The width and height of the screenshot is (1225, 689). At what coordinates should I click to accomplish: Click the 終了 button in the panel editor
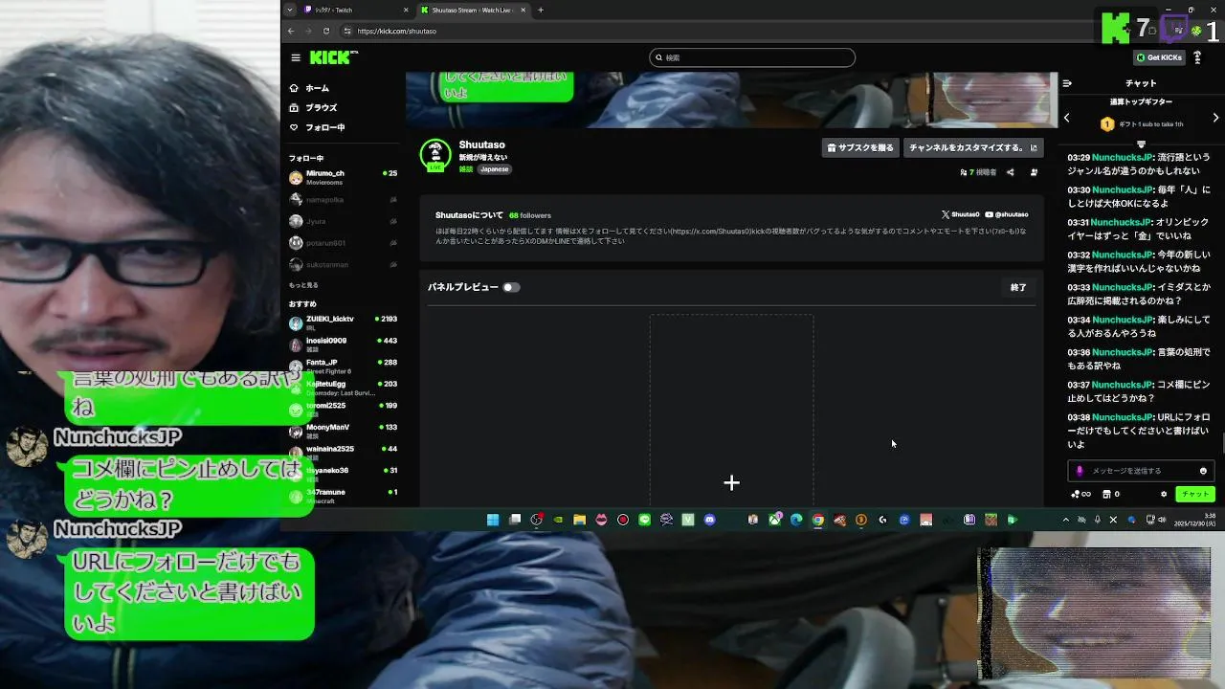[x=1018, y=287]
